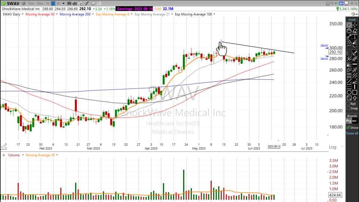Toggle the drawing pencil icon
The width and height of the screenshot is (359, 202).
point(87,3)
